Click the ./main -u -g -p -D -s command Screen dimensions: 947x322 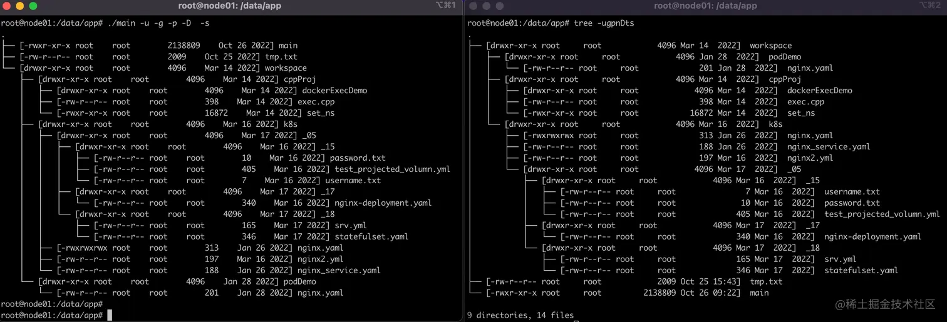158,23
